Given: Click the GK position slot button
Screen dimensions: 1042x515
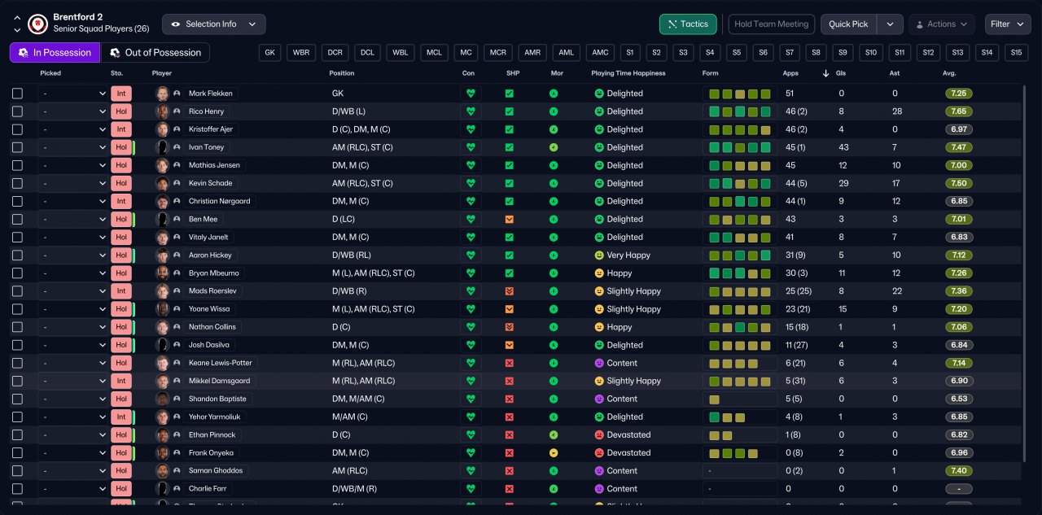Looking at the screenshot, I should click(270, 53).
